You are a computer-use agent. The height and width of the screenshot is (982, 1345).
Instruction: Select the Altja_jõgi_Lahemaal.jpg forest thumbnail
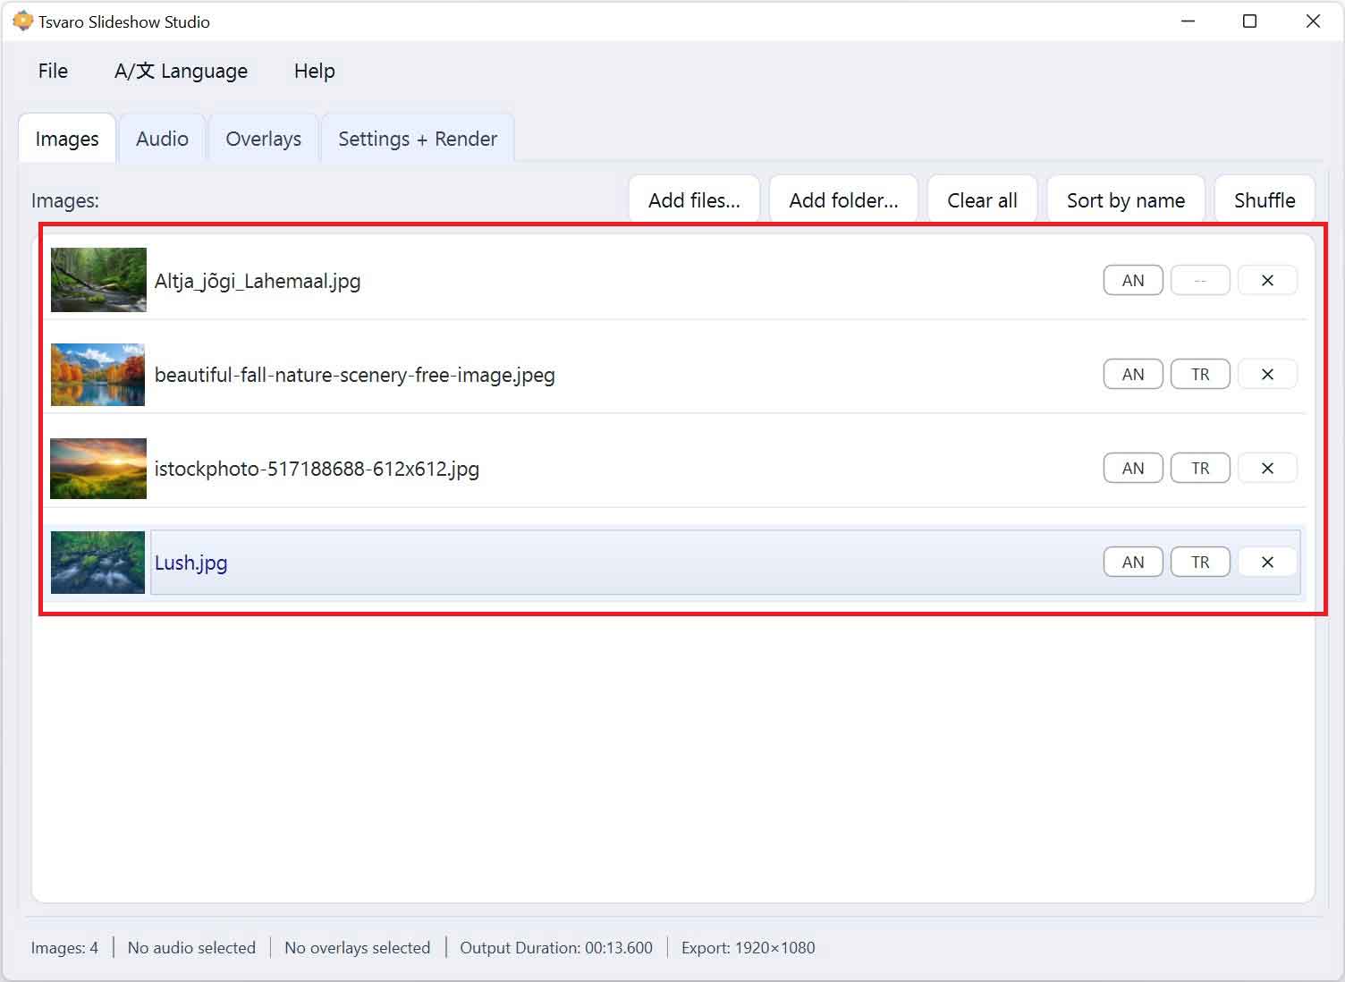click(98, 280)
